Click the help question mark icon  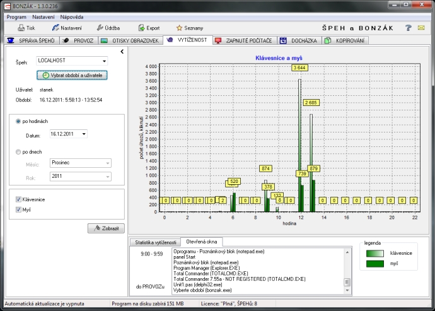click(x=408, y=28)
